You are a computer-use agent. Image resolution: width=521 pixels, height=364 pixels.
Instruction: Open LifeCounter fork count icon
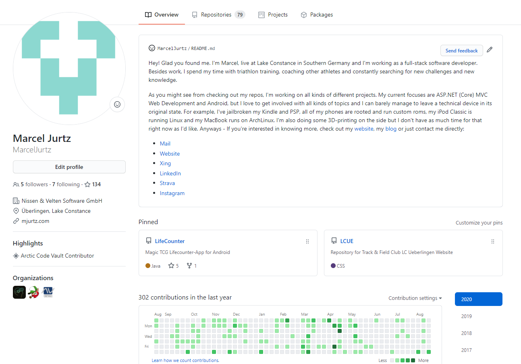pyautogui.click(x=189, y=266)
